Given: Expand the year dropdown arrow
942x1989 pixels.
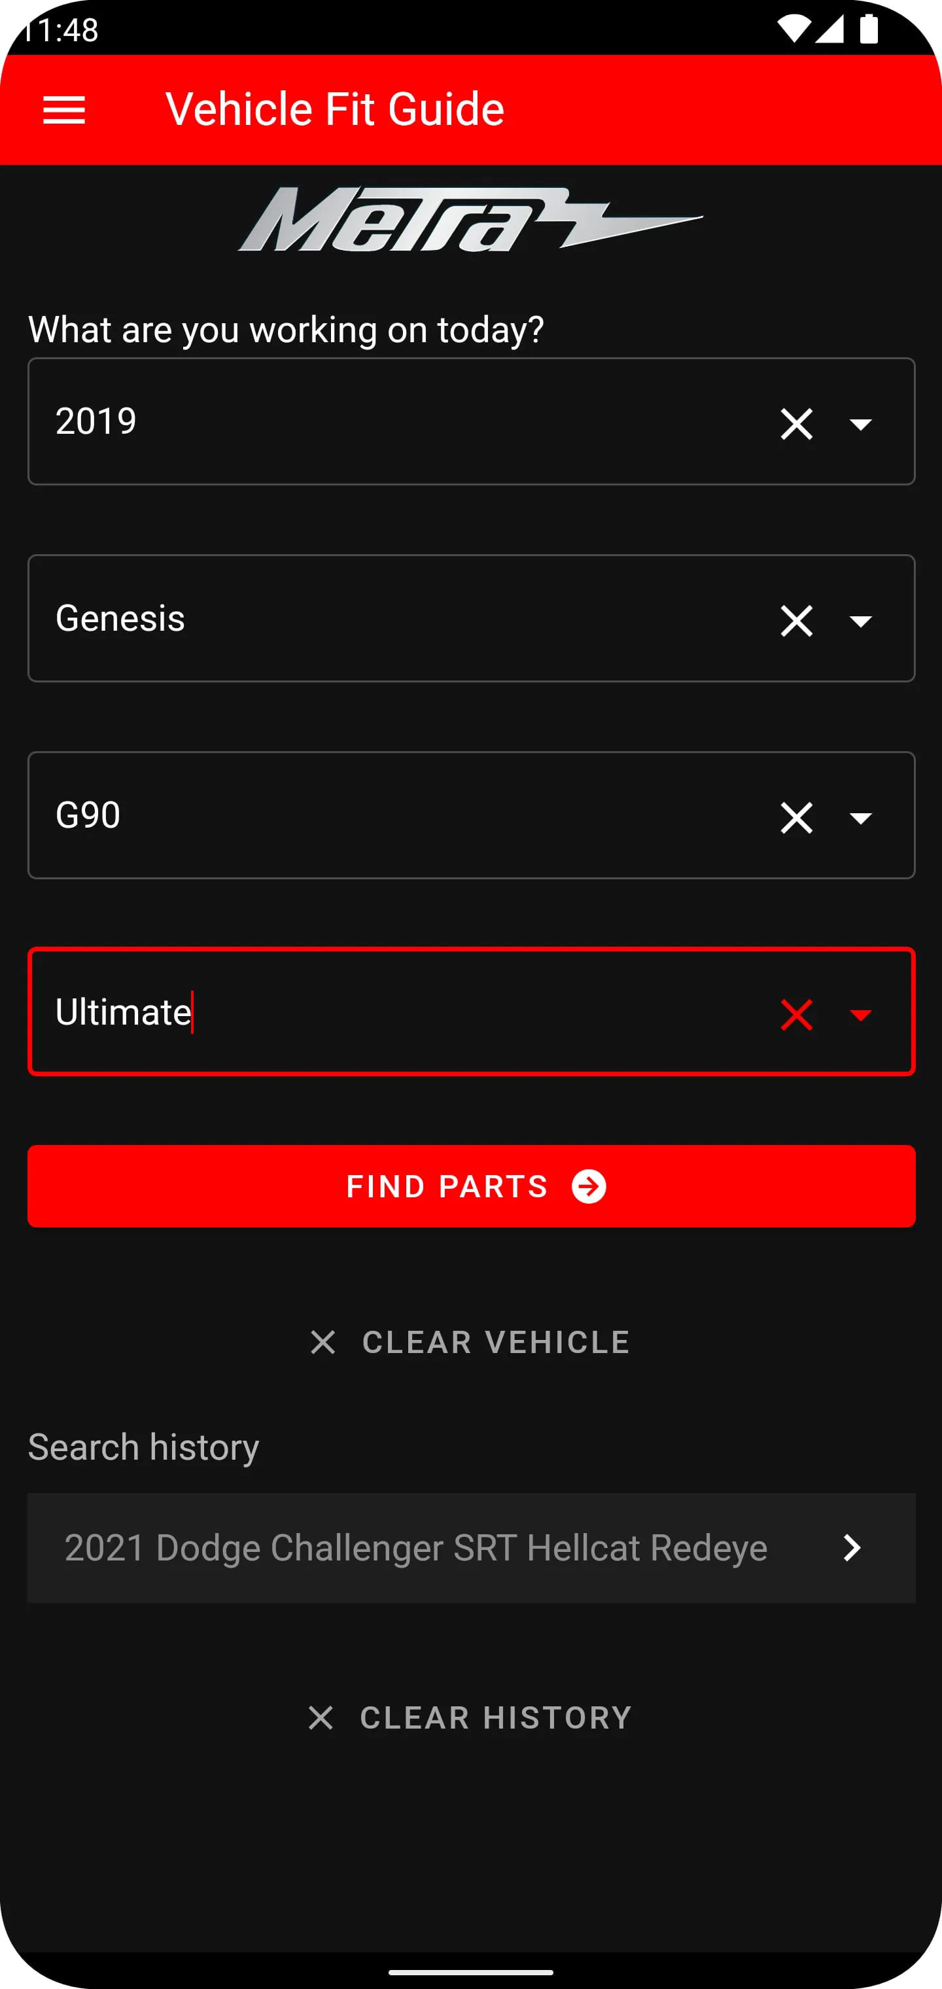Looking at the screenshot, I should [x=860, y=424].
